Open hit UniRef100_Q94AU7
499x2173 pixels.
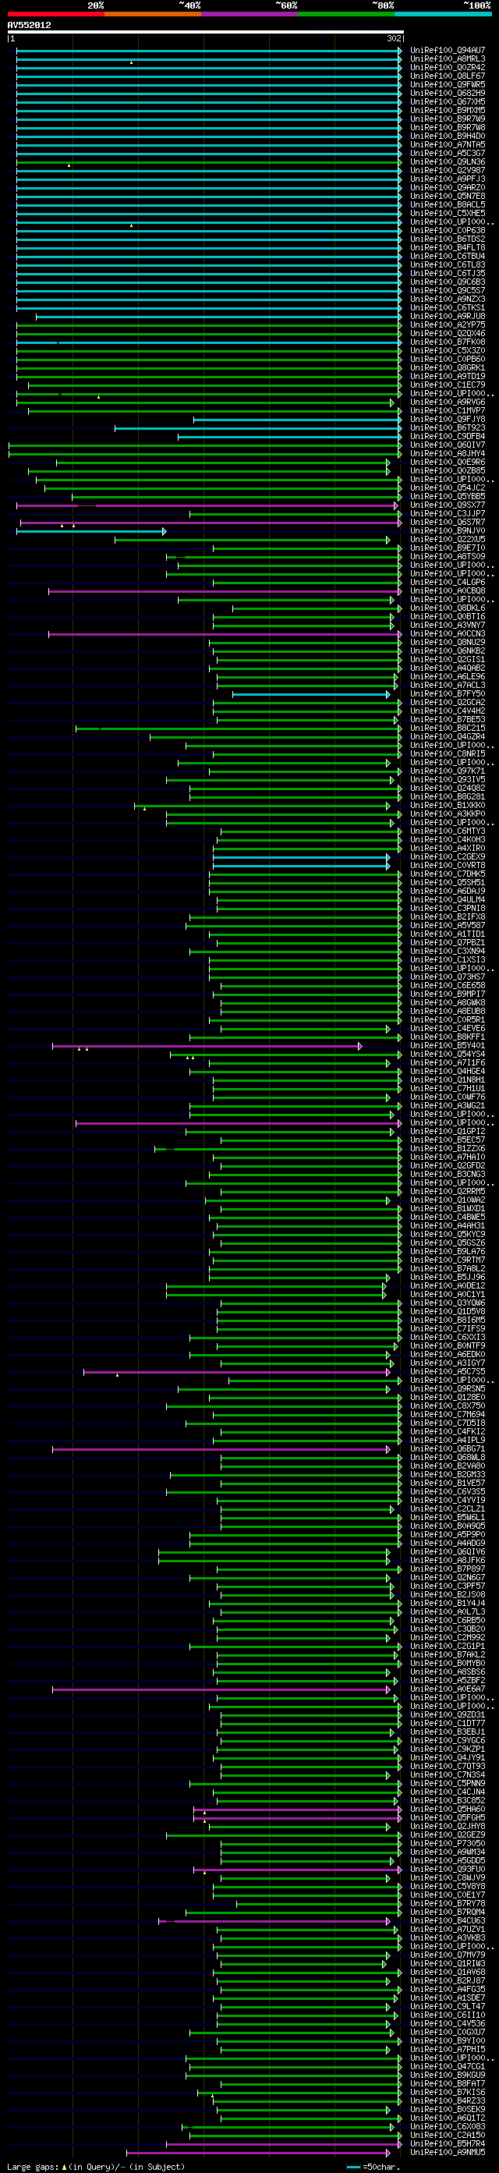(x=448, y=51)
